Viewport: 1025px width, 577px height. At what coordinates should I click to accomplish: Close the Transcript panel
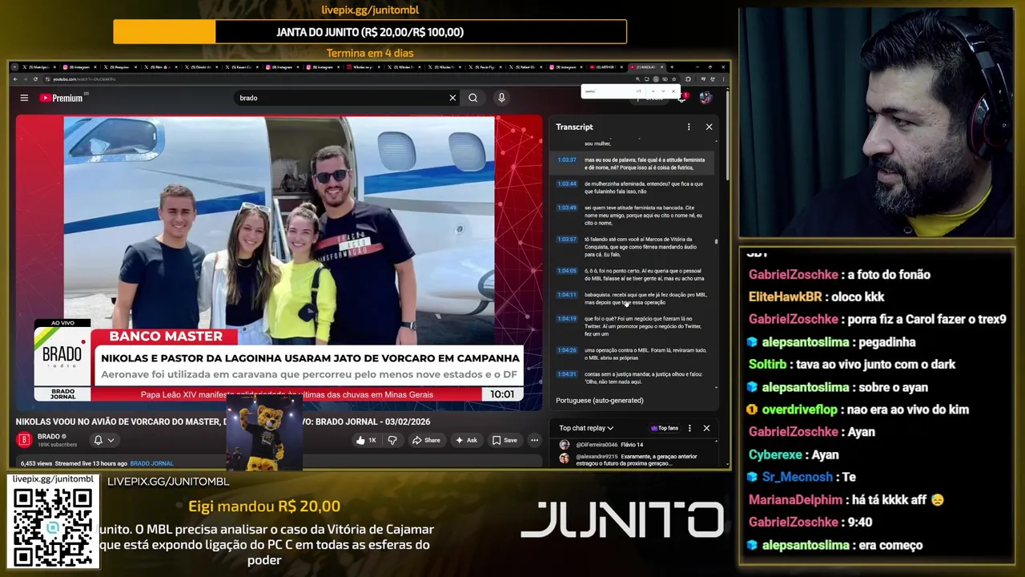709,127
